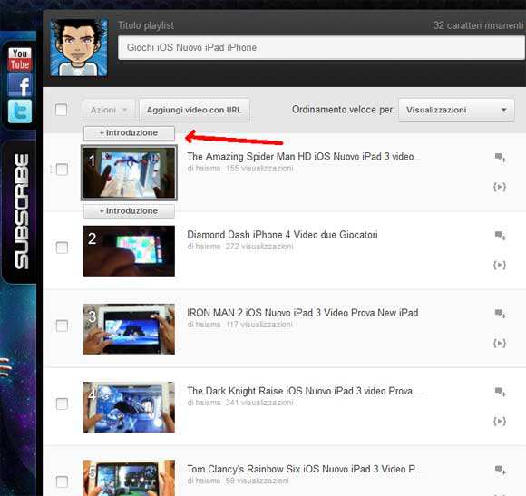Add note icon for Dark Knight video
The width and height of the screenshot is (526, 496).
(501, 392)
